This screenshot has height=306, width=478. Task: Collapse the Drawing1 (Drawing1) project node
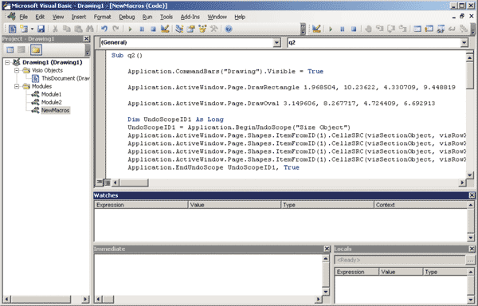(x=7, y=62)
